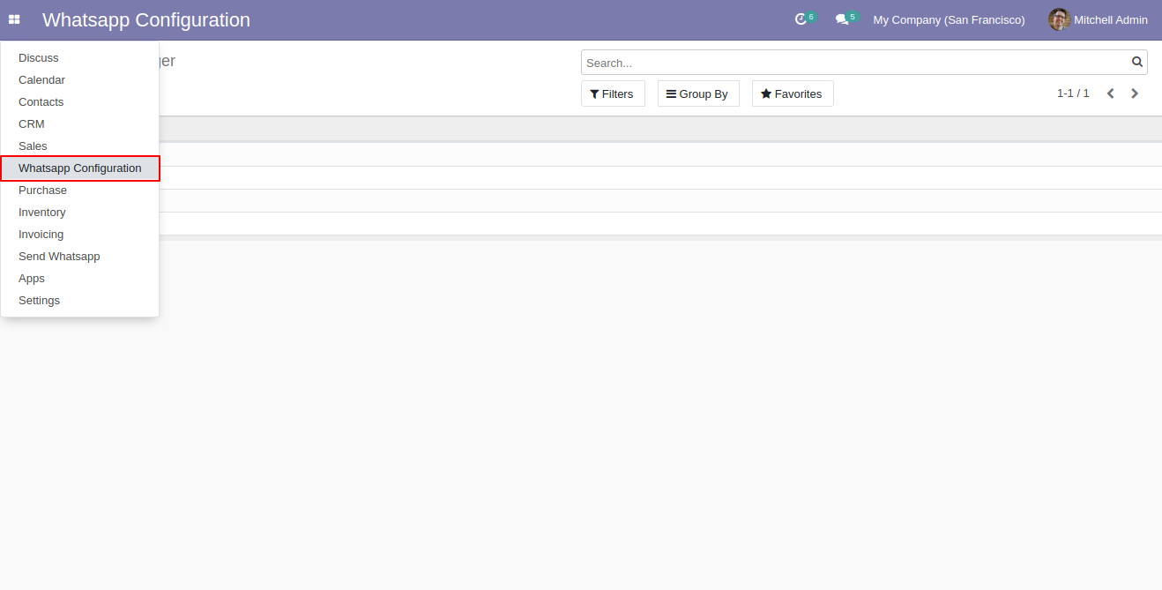1162x590 pixels.
Task: Select Whatsapp Configuration menu entry
Action: [79, 168]
